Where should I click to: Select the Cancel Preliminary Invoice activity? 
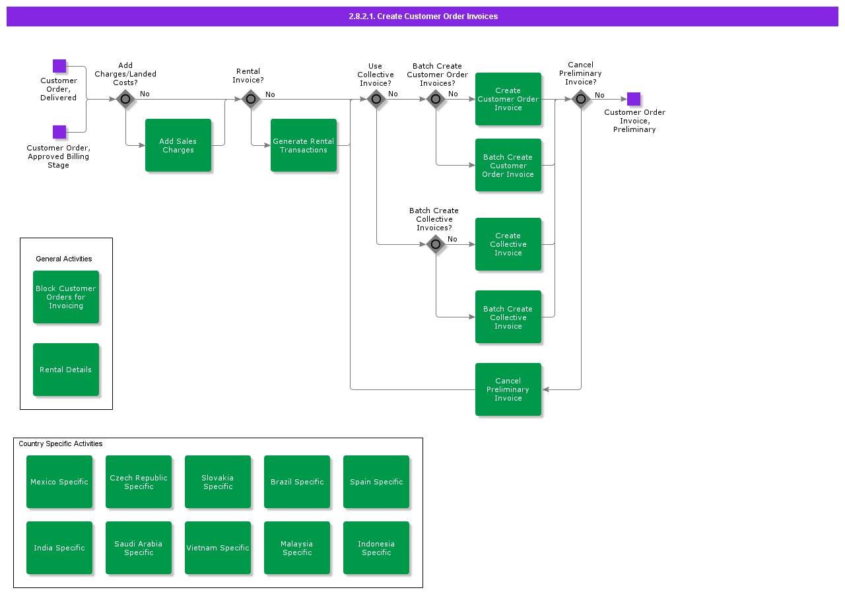(x=508, y=389)
